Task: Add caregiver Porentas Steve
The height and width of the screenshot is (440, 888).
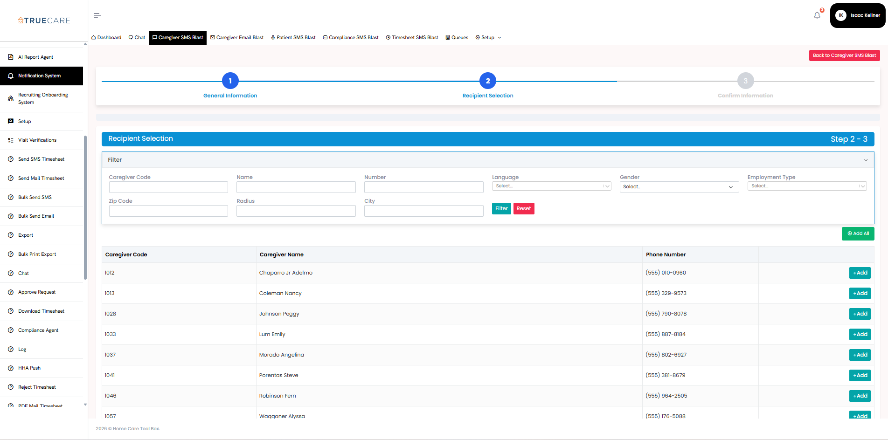Action: pyautogui.click(x=860, y=375)
